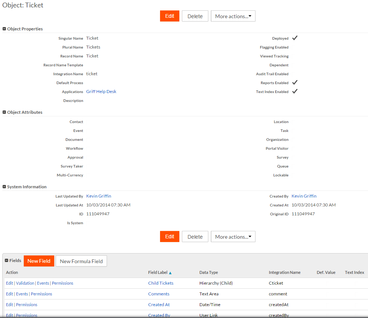
Task: Click New Formula Field button
Action: coord(81,261)
